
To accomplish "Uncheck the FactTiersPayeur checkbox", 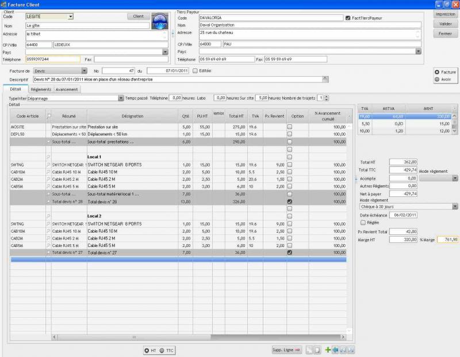I will (348, 18).
